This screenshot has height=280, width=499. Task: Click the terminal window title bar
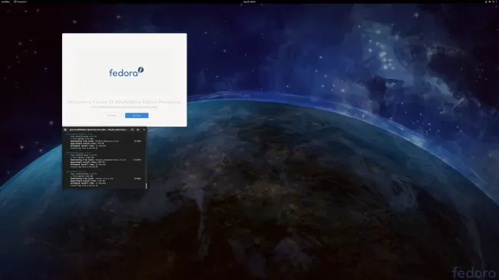click(x=99, y=130)
